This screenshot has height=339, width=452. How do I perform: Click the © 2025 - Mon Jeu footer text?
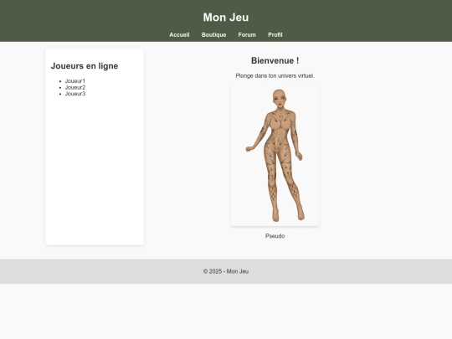click(226, 271)
